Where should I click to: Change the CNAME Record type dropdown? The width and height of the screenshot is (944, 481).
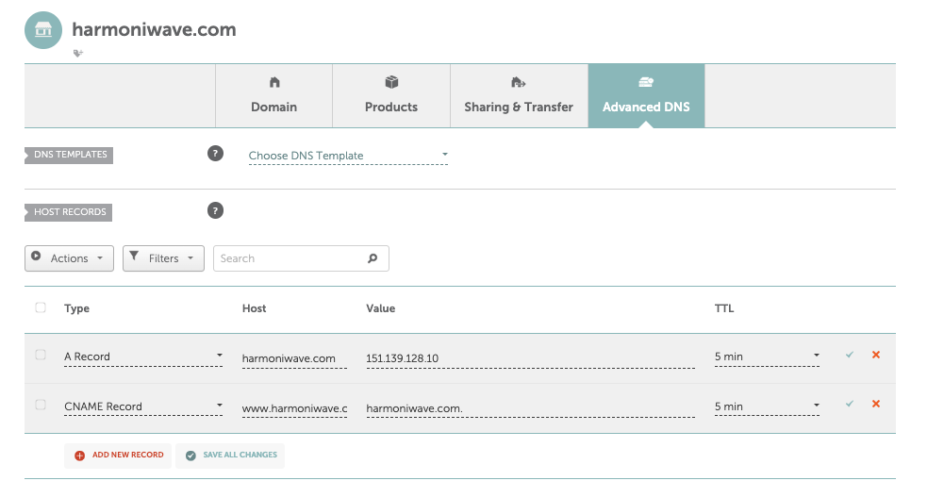143,406
